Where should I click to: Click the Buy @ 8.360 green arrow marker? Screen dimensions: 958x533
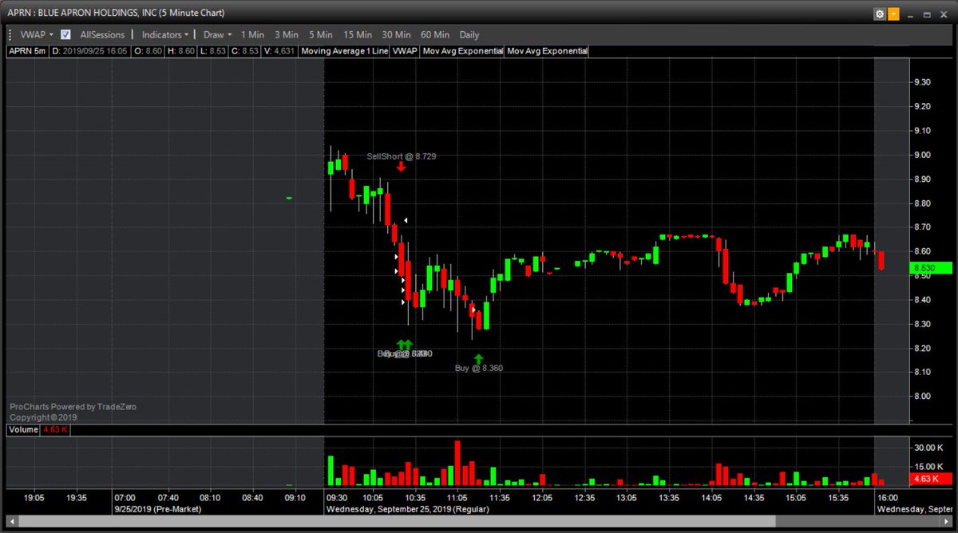(x=478, y=358)
